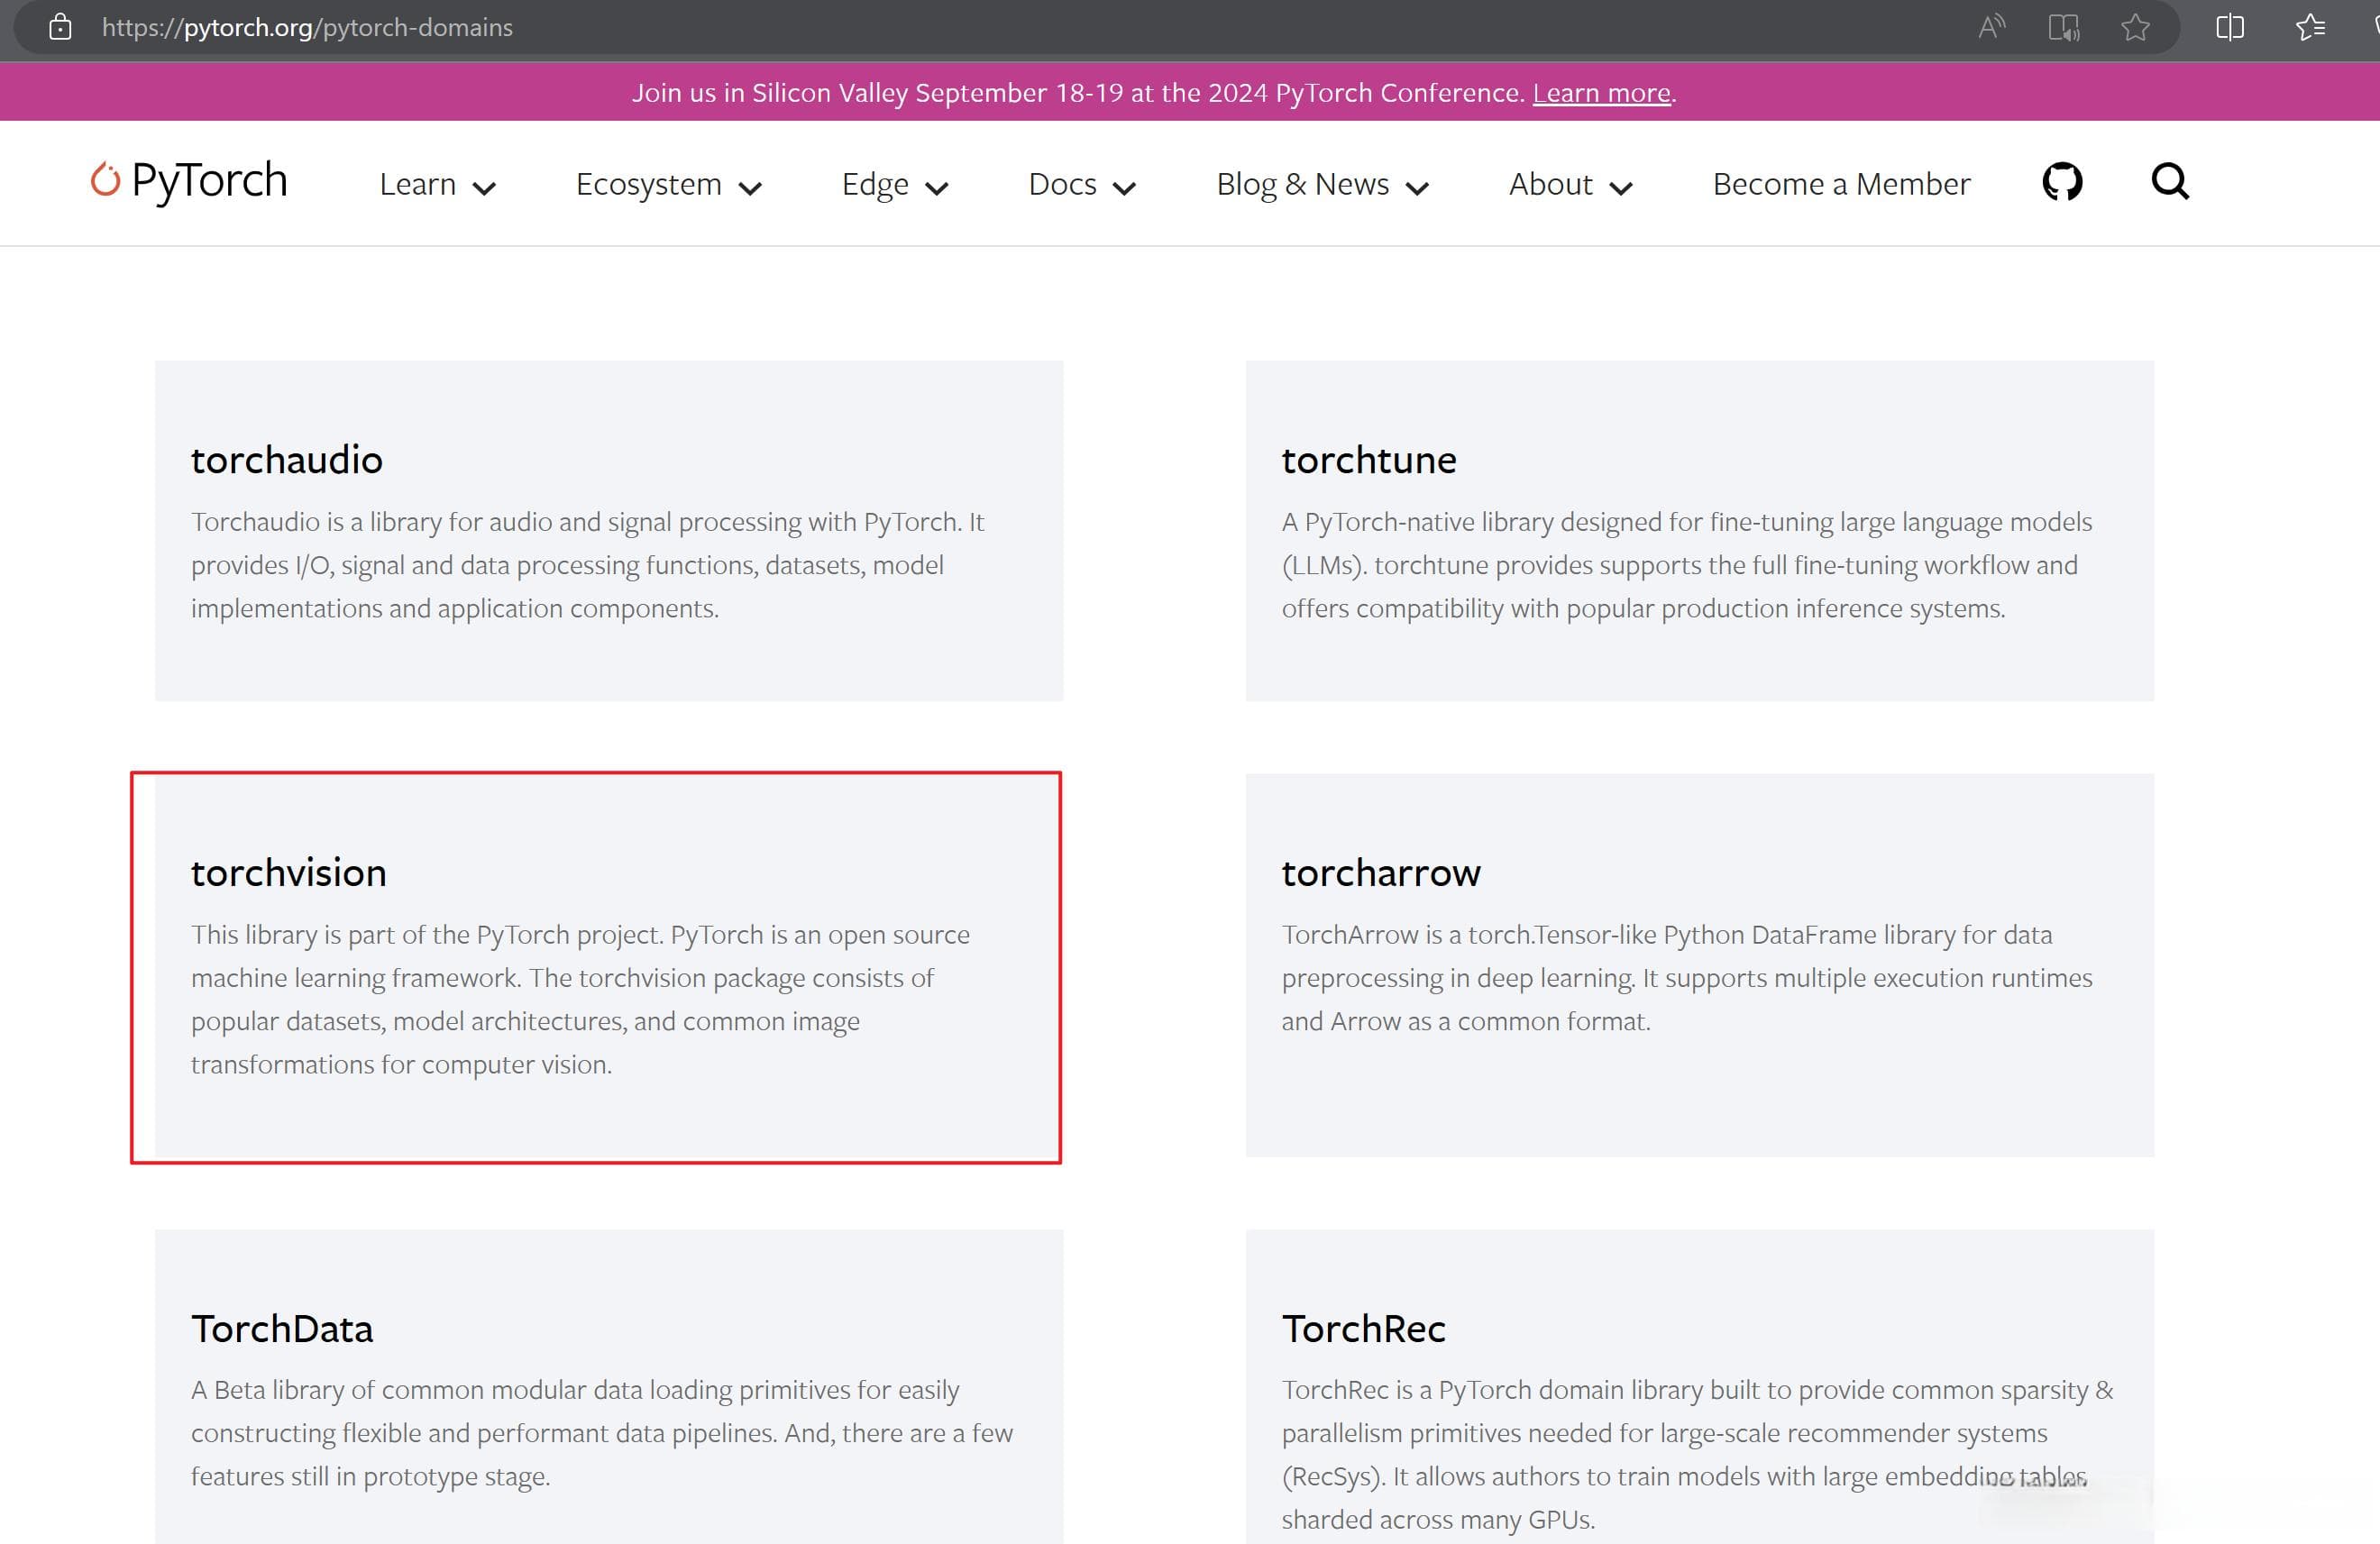Image resolution: width=2380 pixels, height=1544 pixels.
Task: Expand the Ecosystem dropdown menu
Action: tap(668, 184)
